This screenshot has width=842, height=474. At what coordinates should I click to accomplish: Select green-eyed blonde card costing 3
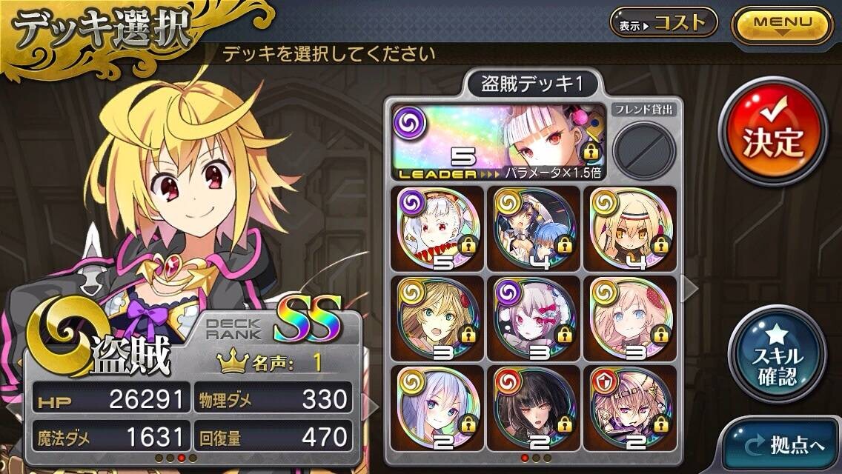click(x=437, y=318)
